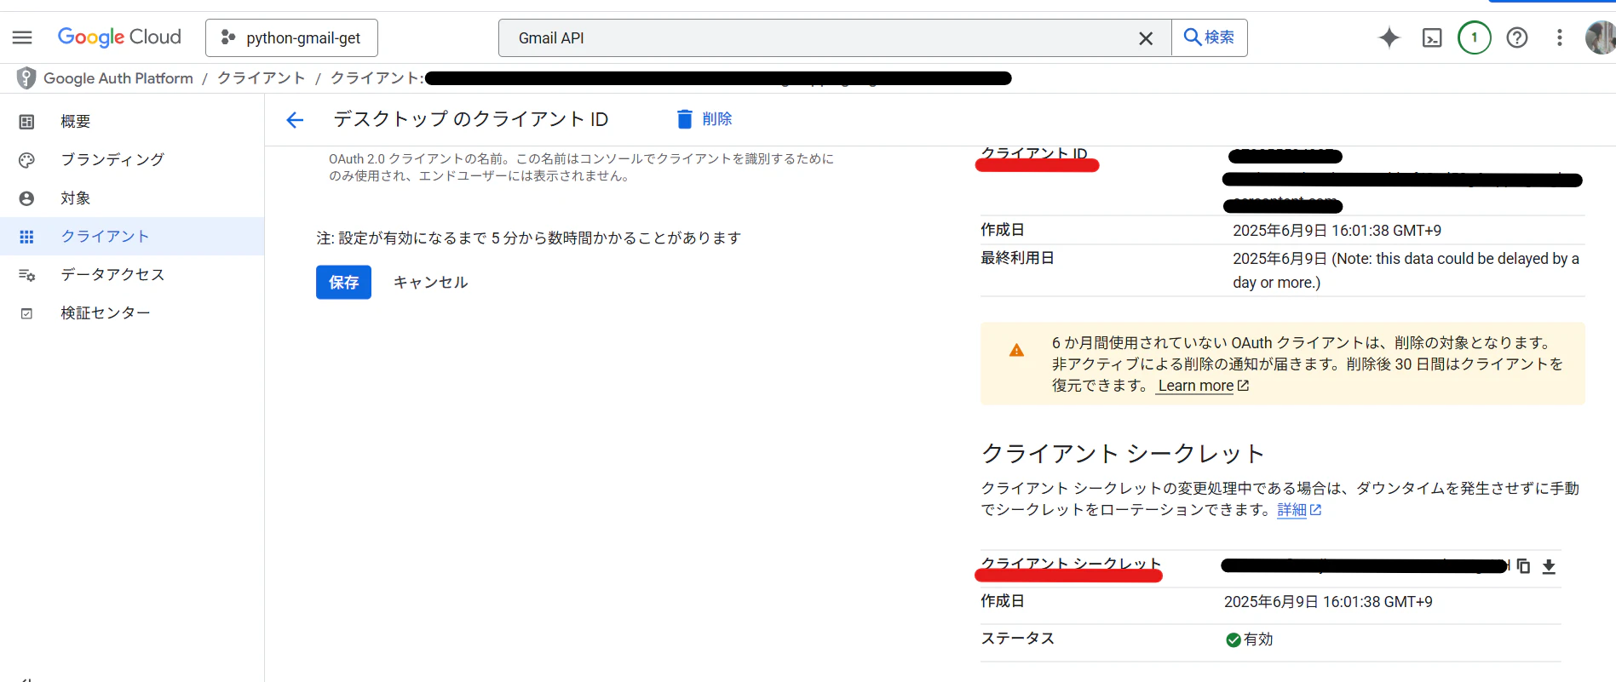
Task: Open the main navigation hamburger menu
Action: (x=22, y=37)
